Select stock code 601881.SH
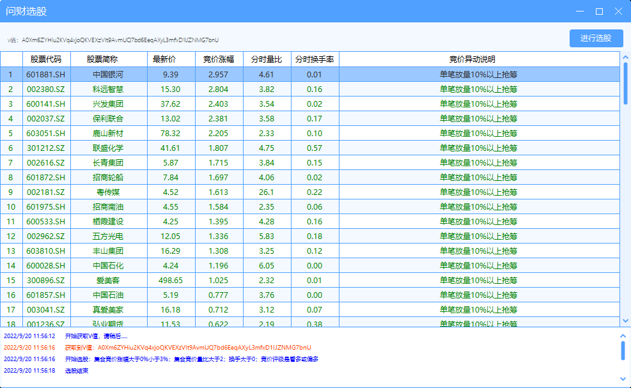The height and width of the screenshot is (388, 631). click(x=46, y=74)
